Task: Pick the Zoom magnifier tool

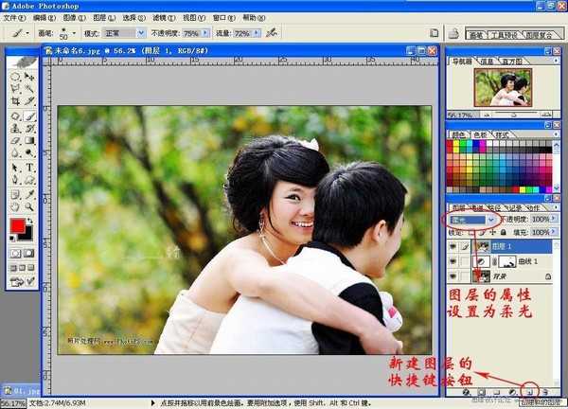Action: 30,207
